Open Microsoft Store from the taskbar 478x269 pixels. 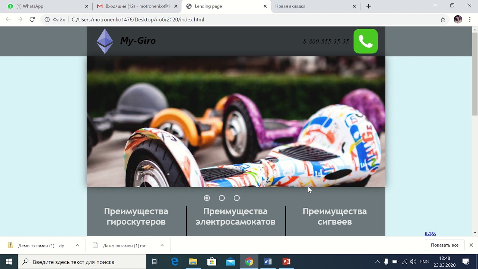(212, 262)
